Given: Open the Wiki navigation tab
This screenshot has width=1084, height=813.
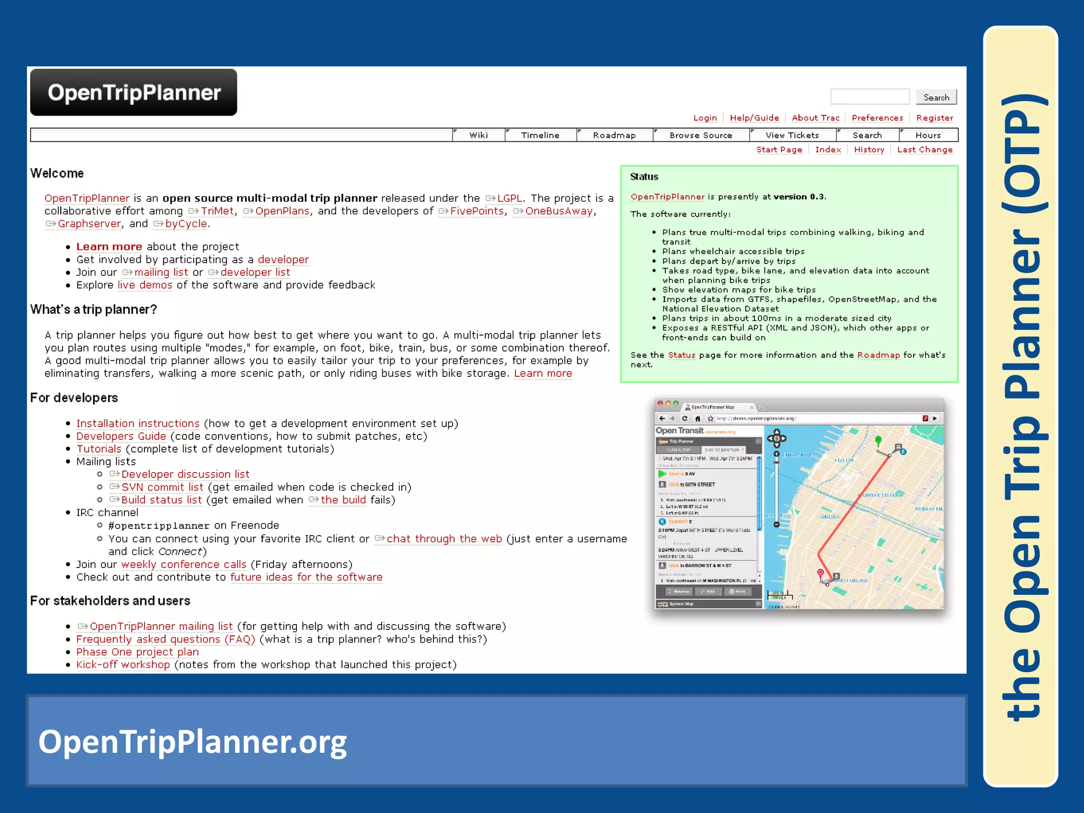Looking at the screenshot, I should 478,135.
